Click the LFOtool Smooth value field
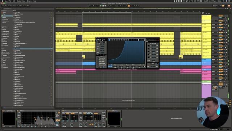 pyautogui.click(x=139, y=67)
